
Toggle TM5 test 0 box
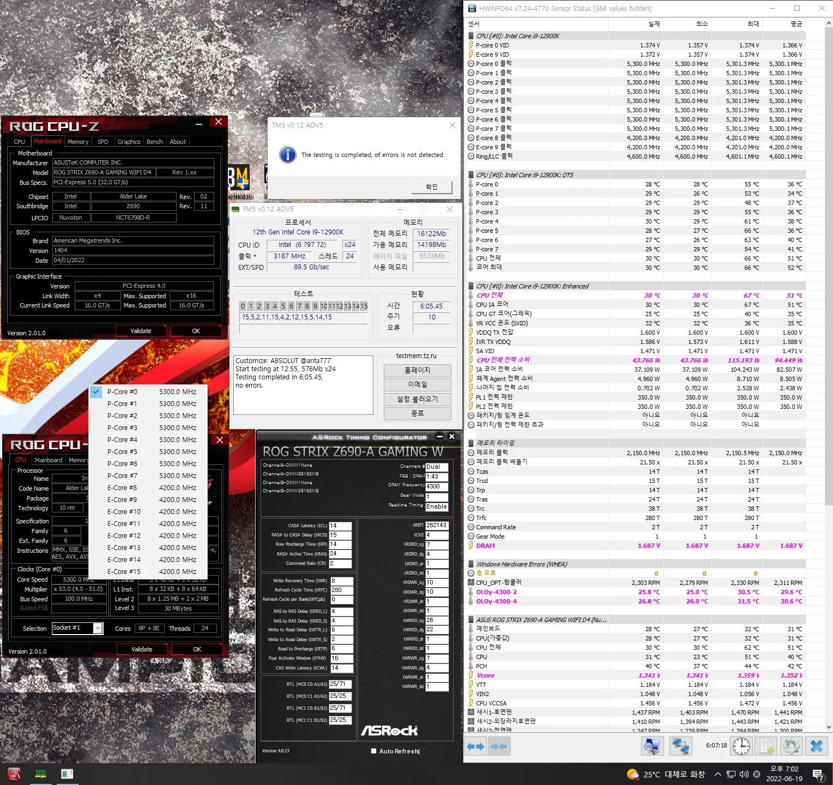[243, 306]
